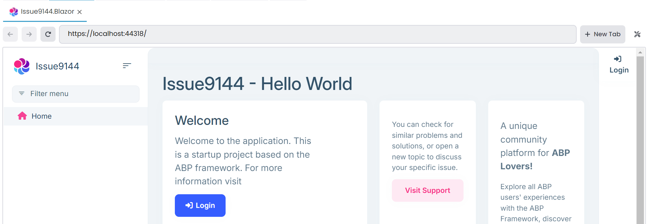This screenshot has height=224, width=649.
Task: Click the browser forward arrow button
Action: point(29,34)
